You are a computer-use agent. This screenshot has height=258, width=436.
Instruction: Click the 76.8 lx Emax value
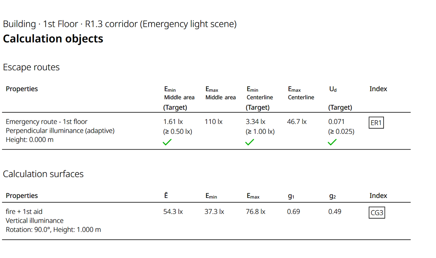(x=255, y=211)
